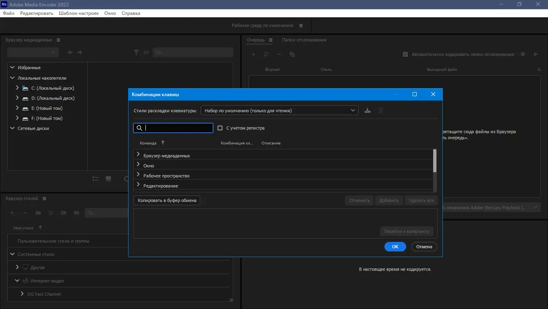
Task: Click the delete preset trash icon
Action: 380,110
